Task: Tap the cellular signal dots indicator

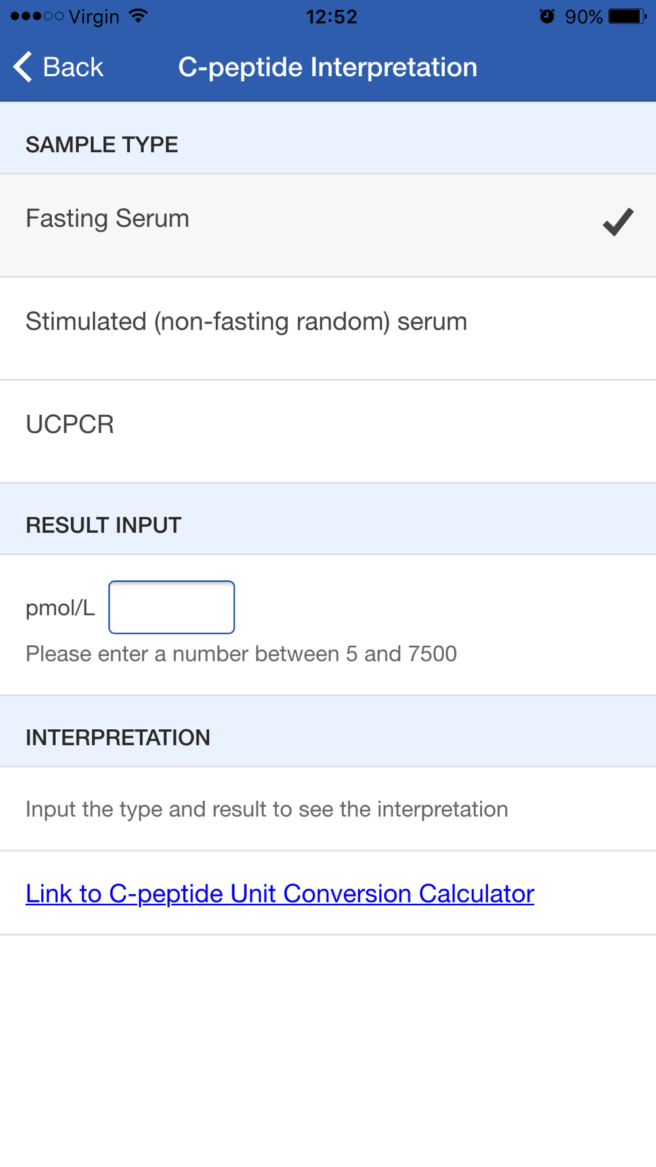Action: click(x=37, y=16)
